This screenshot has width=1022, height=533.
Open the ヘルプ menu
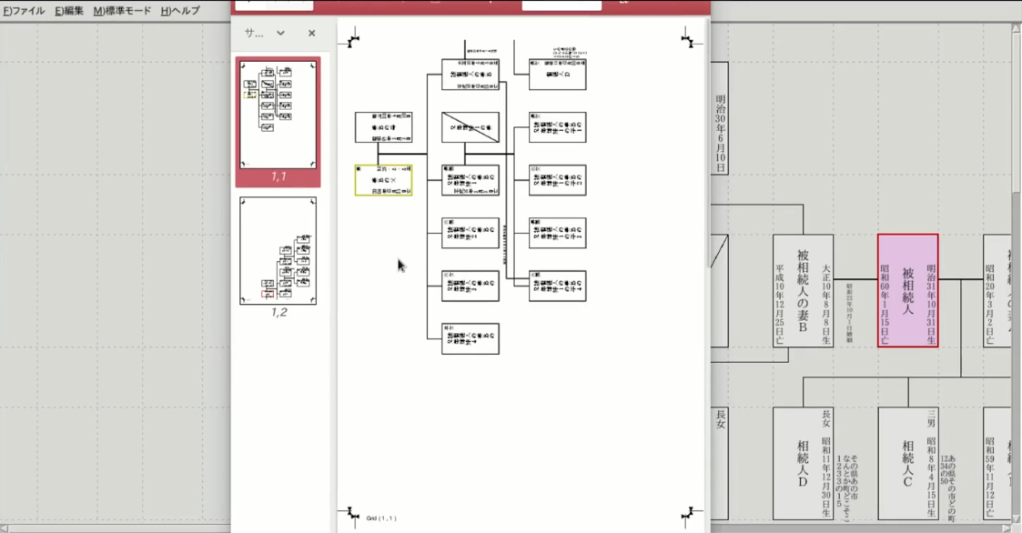pyautogui.click(x=180, y=11)
